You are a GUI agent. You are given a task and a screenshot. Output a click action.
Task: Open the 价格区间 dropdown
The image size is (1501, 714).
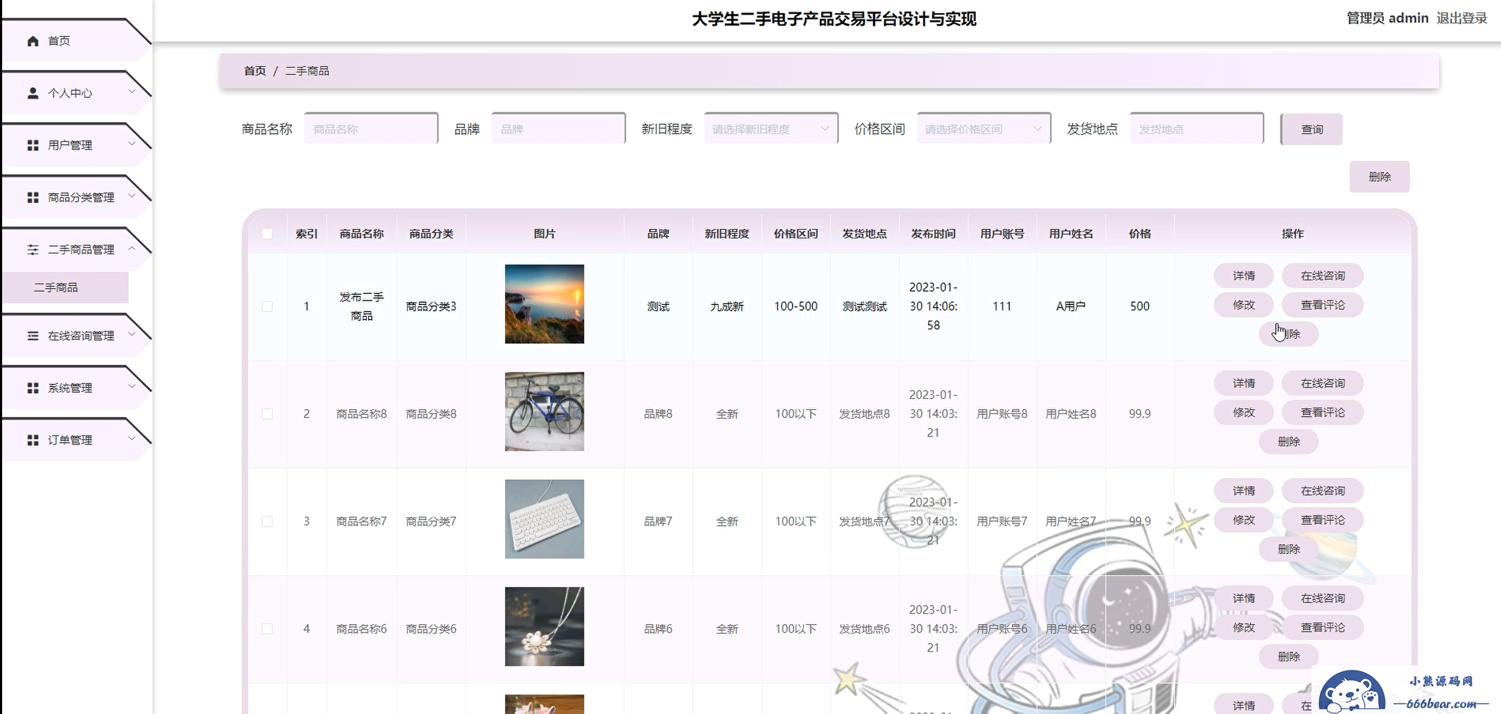click(x=984, y=129)
